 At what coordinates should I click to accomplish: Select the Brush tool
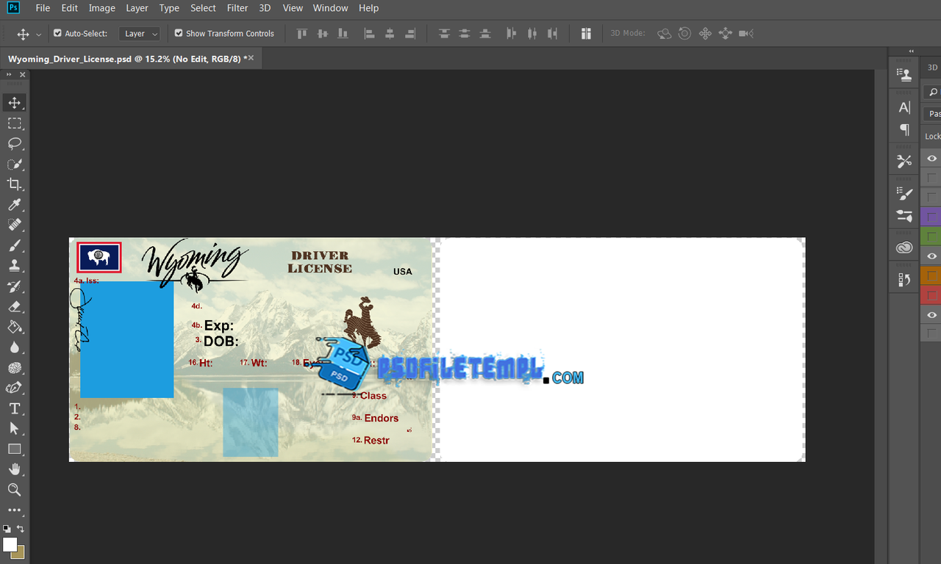point(14,245)
